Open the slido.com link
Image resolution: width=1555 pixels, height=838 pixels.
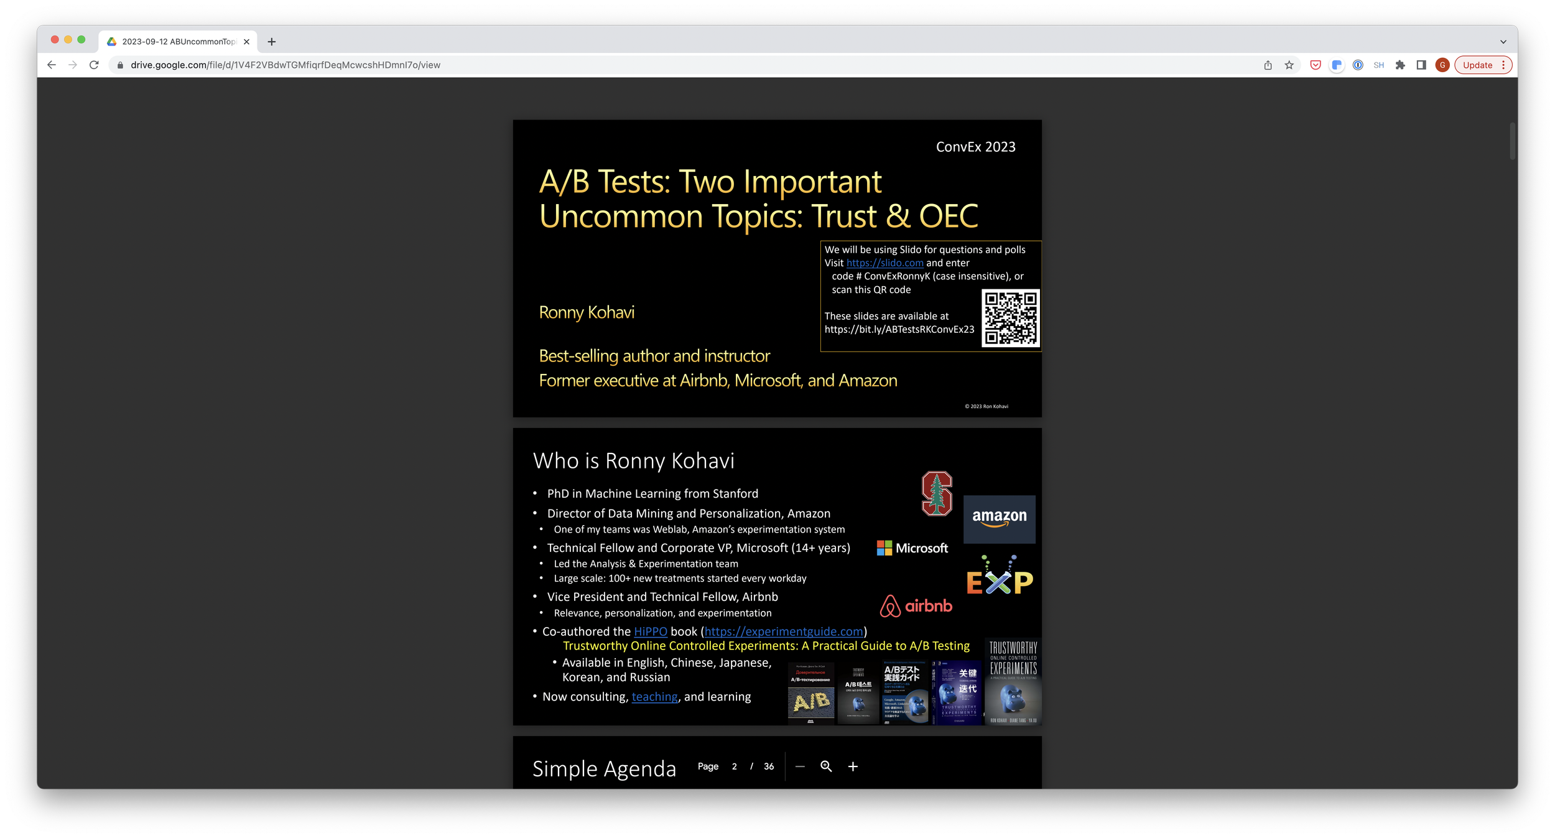tap(884, 263)
